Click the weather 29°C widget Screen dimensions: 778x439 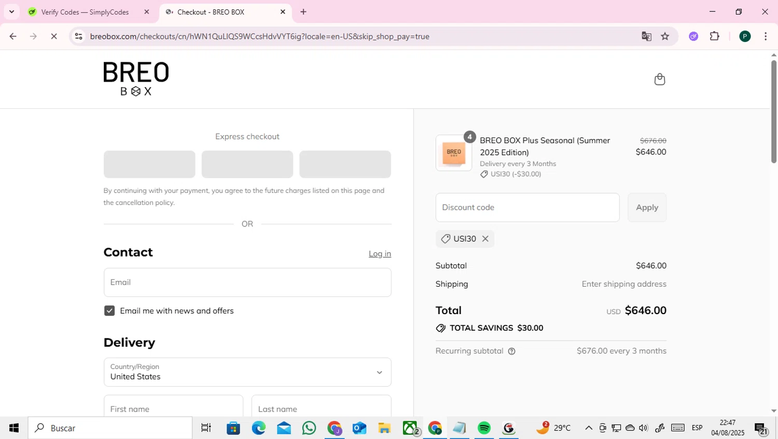[553, 428]
